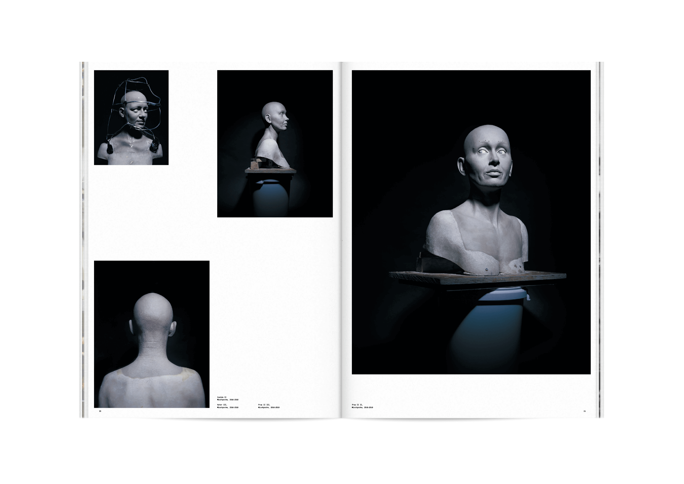Screen dimensions: 684x484
Task: Click the large front-facing bust photo
Action: point(471,222)
